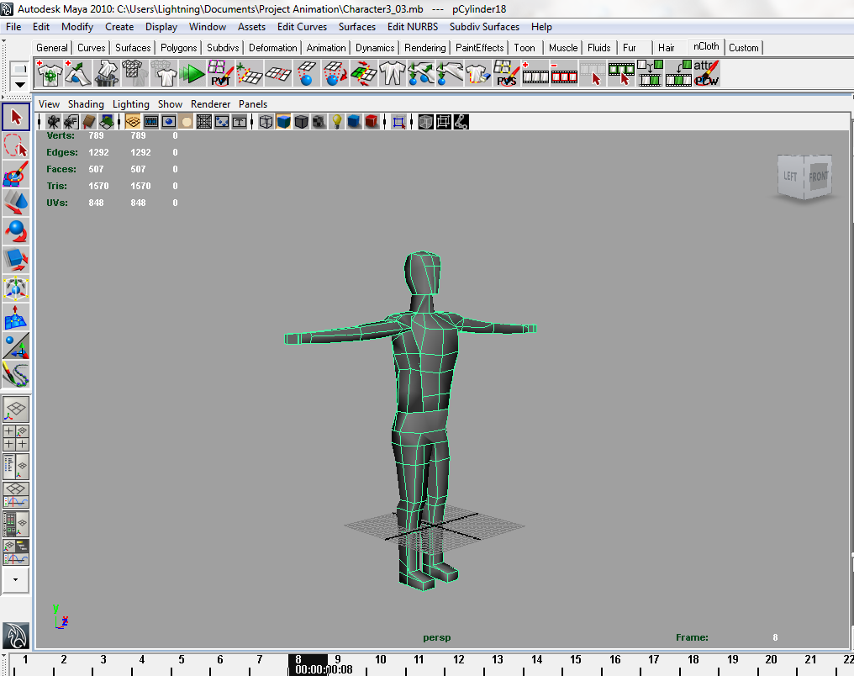
Task: Click the ViewCube FRONT face
Action: pos(818,176)
